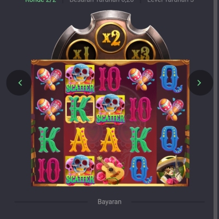Click the blue Q in the bottom row
The width and height of the screenshot is (219, 219).
click(141, 170)
